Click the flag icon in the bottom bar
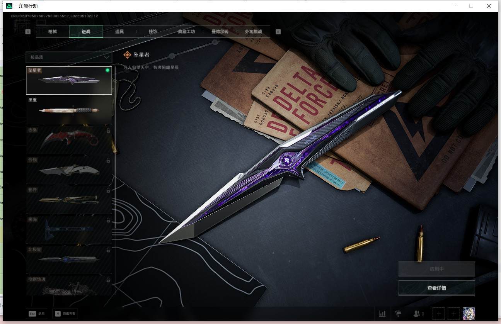Viewport: 501px width, 324px height. [x=398, y=314]
